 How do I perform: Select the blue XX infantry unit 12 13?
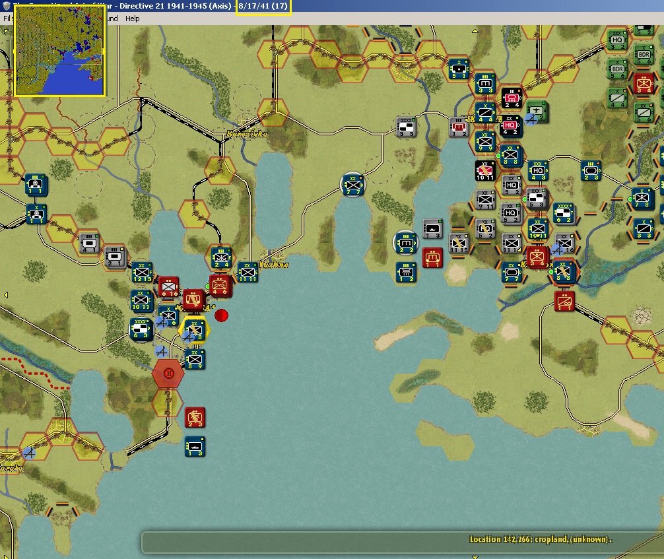pos(141,273)
